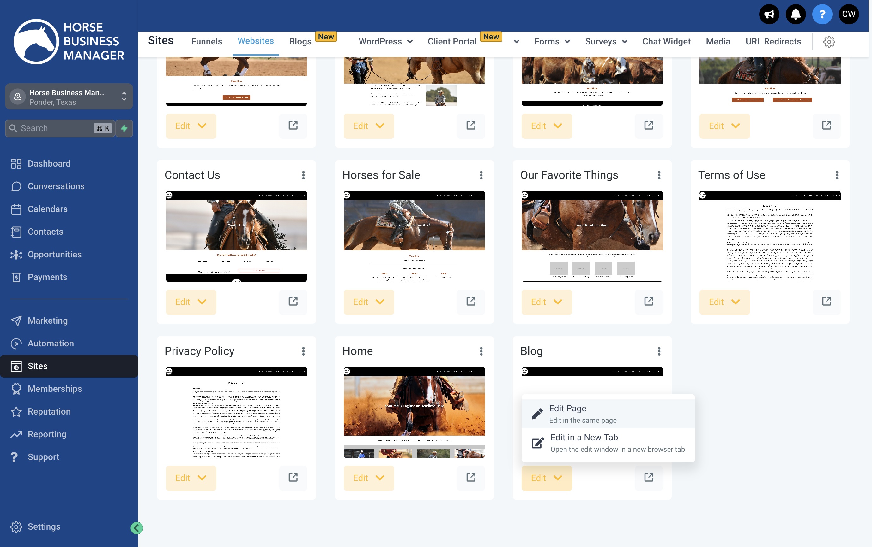Image resolution: width=872 pixels, height=547 pixels.
Task: Expand the Horses for Sale Edit dropdown
Action: [x=369, y=302]
